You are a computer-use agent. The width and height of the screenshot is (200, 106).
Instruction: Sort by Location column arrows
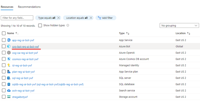tap(189, 33)
